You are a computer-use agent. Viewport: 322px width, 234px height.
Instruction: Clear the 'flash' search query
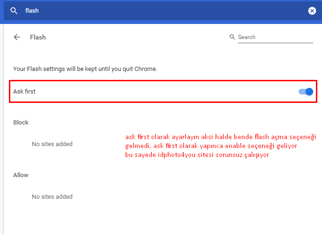(x=312, y=10)
